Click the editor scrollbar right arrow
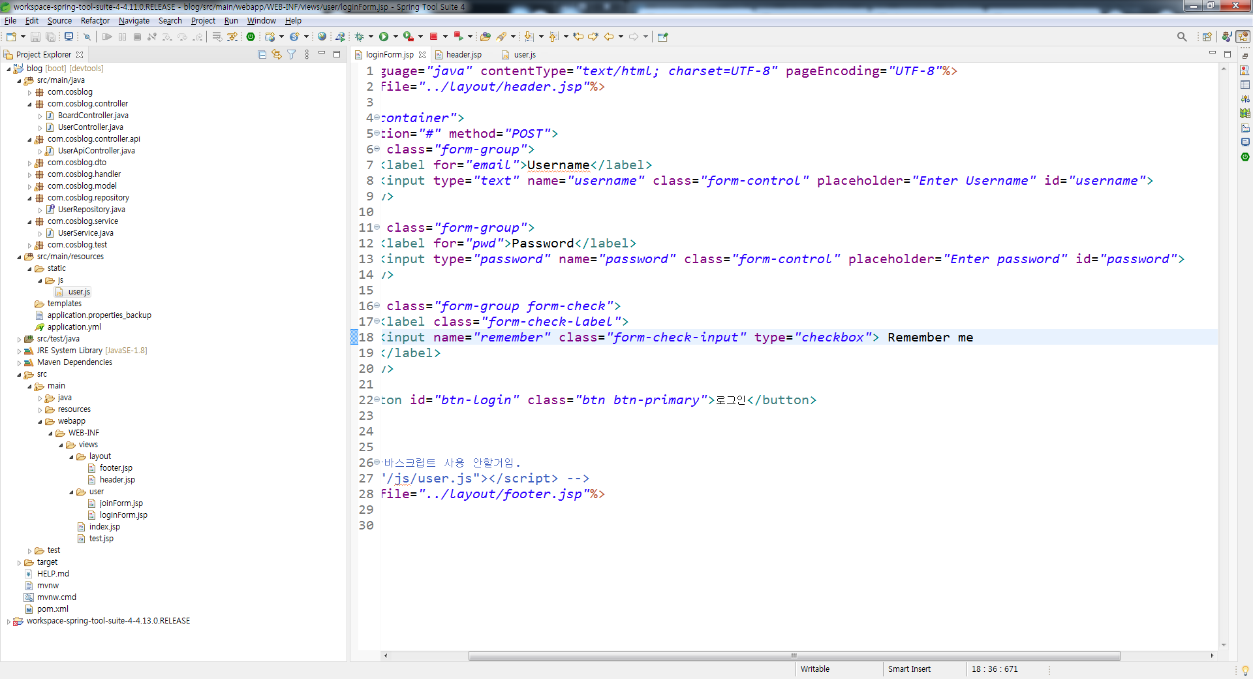The width and height of the screenshot is (1253, 679). [x=1212, y=655]
